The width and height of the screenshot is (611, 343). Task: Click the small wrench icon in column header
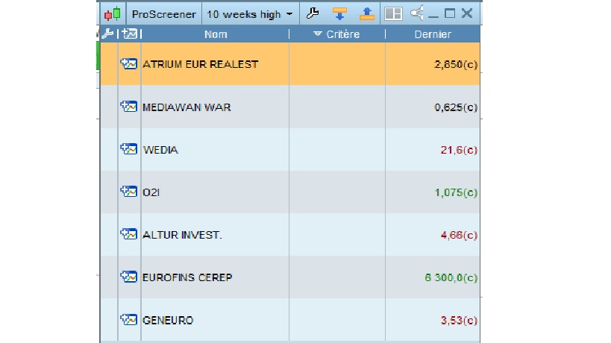tap(107, 34)
